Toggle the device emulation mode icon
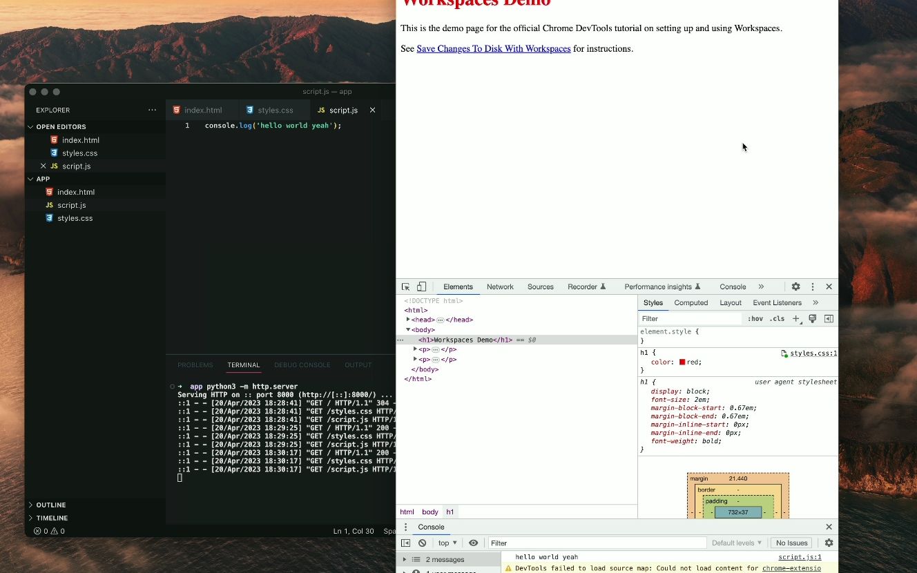Screen dimensions: 917x573 click(422, 286)
